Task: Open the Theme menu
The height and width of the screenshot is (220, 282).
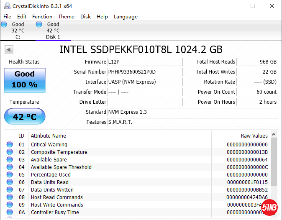Action: (66, 17)
